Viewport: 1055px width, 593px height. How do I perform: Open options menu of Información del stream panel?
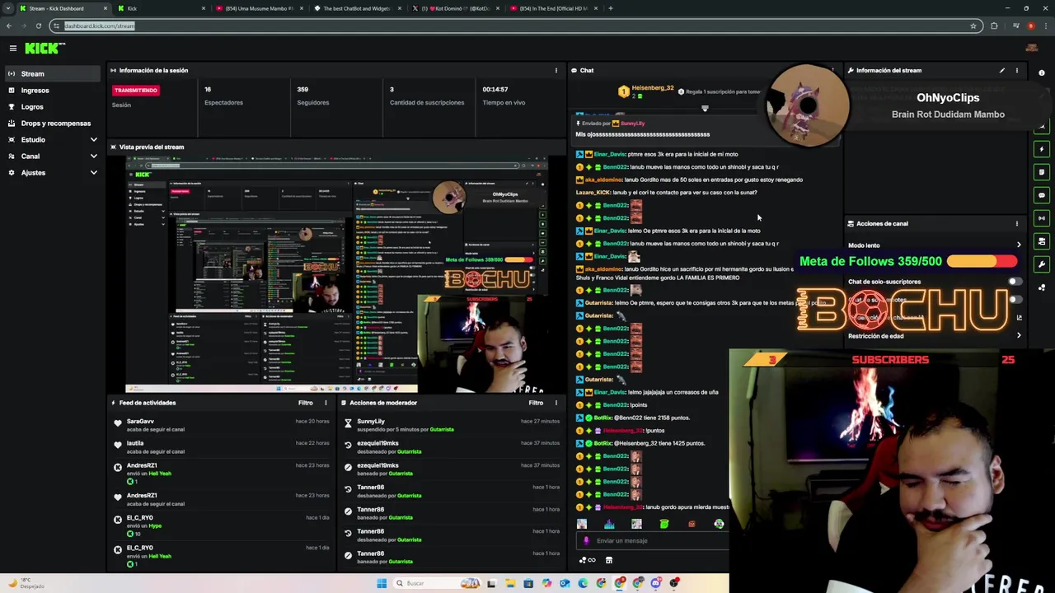[x=1017, y=70]
